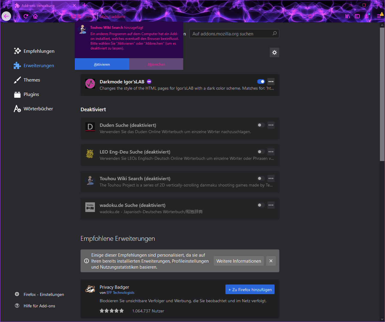385x322 pixels.
Task: Click the LEO Eng-Deu Suche (deaktiviert) title
Action: pos(135,152)
